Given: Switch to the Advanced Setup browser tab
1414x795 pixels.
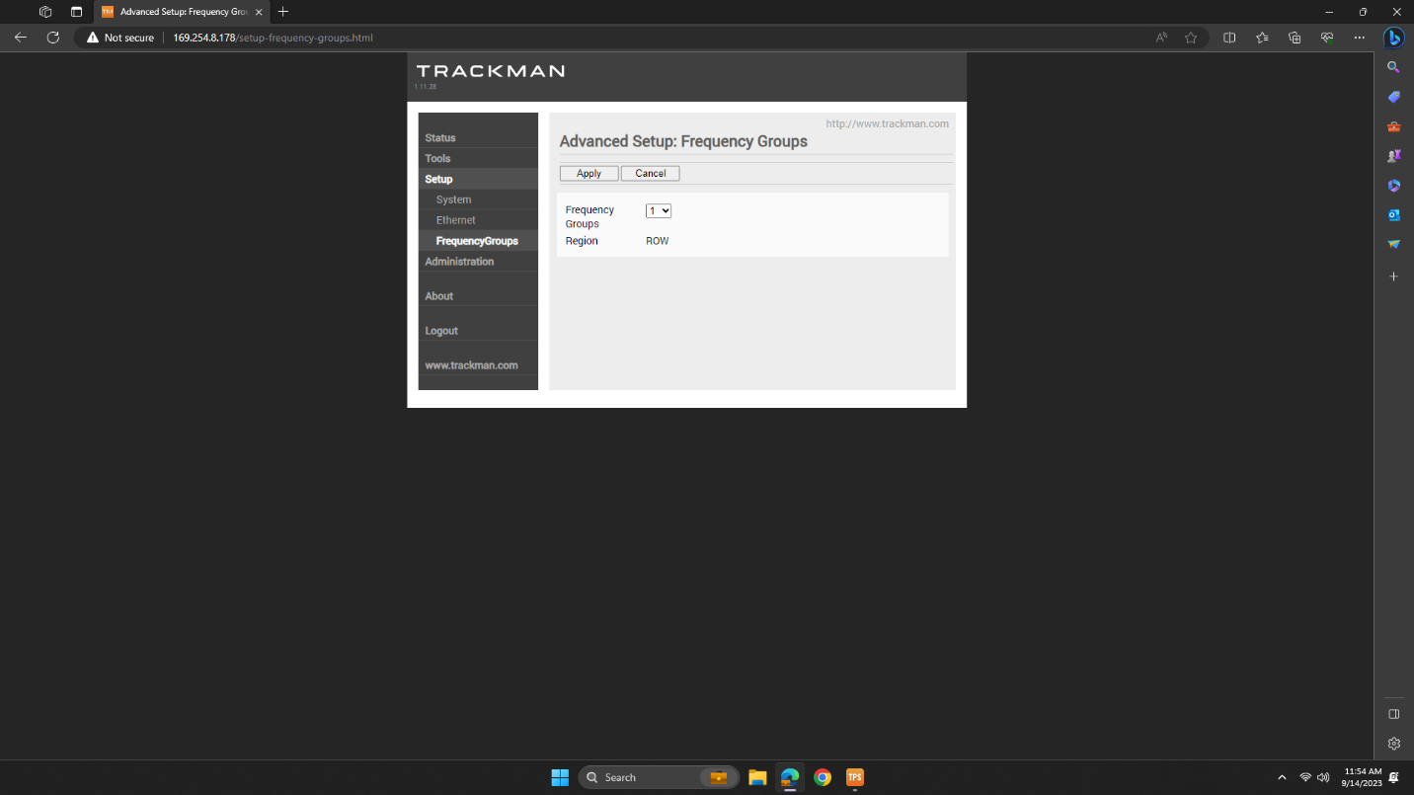Looking at the screenshot, I should pyautogui.click(x=178, y=13).
